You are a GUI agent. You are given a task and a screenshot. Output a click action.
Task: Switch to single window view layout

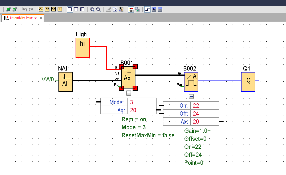[70, 9]
